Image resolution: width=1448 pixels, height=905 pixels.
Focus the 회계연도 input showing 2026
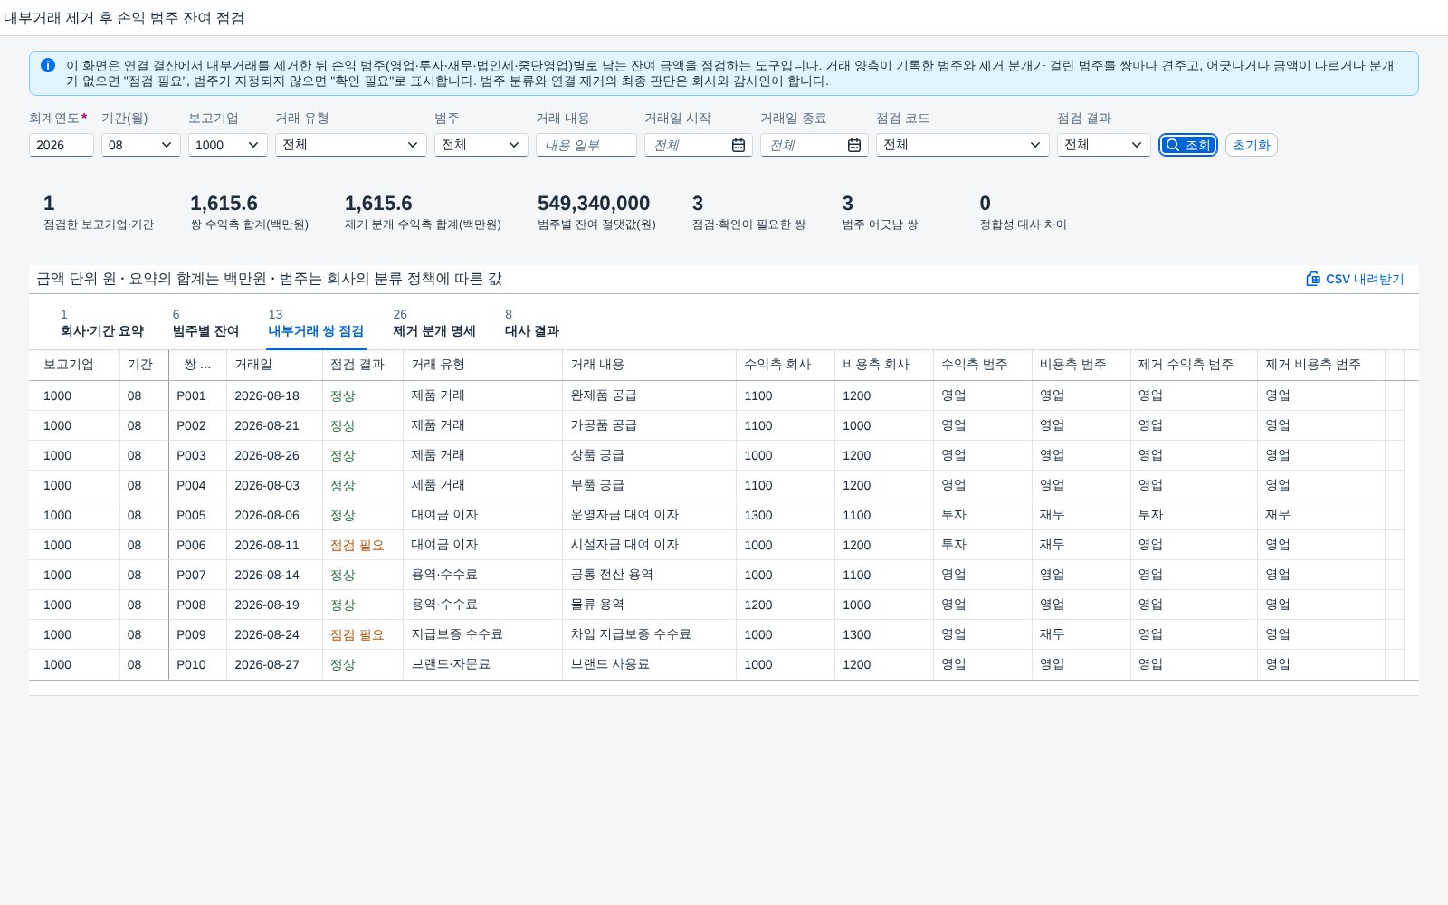pyautogui.click(x=62, y=145)
